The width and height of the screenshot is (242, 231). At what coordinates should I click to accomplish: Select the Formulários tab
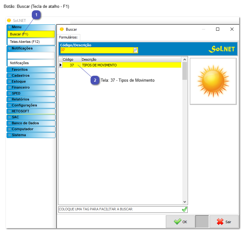(x=68, y=37)
